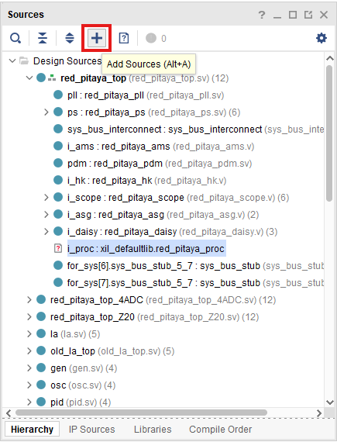Expand the i_daisy : red_pitaya_daisy node
Image resolution: width=337 pixels, height=442 pixels.
coord(46,232)
